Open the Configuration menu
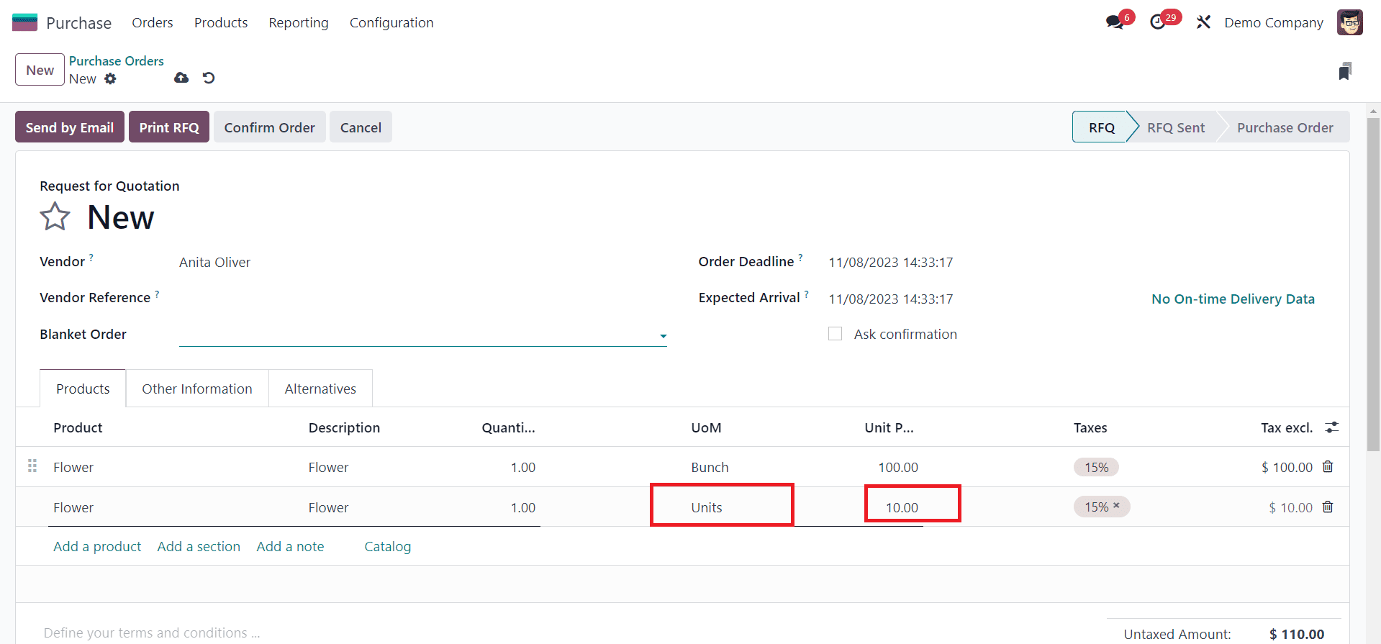1381x644 pixels. coord(391,22)
